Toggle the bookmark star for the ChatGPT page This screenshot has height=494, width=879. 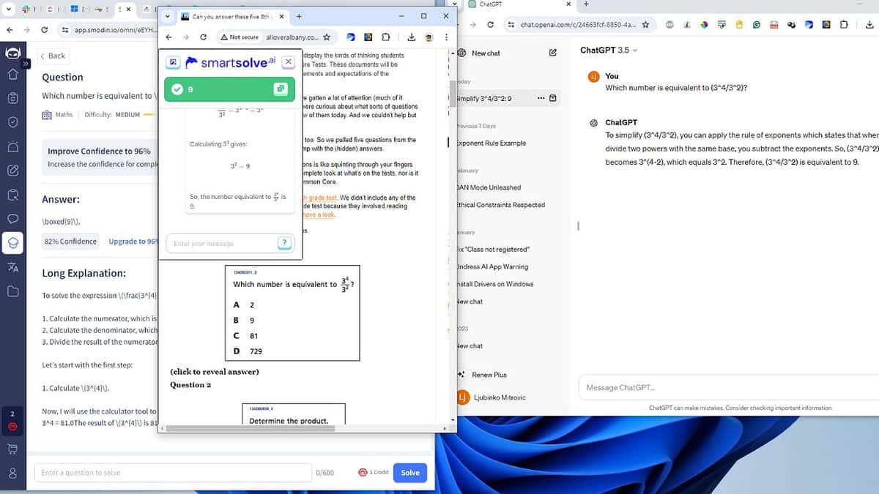point(645,24)
